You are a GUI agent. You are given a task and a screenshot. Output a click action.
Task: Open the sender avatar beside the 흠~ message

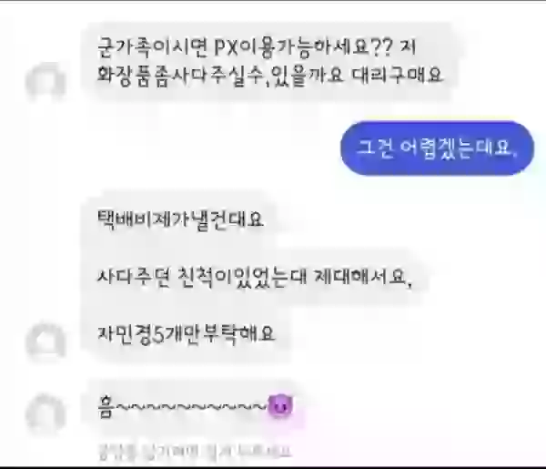tap(45, 414)
